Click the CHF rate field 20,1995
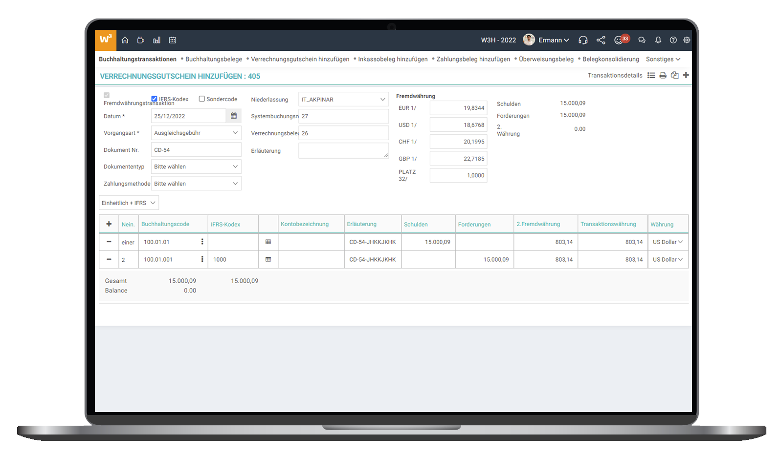Viewport: 780px width, 455px height. 458,142
